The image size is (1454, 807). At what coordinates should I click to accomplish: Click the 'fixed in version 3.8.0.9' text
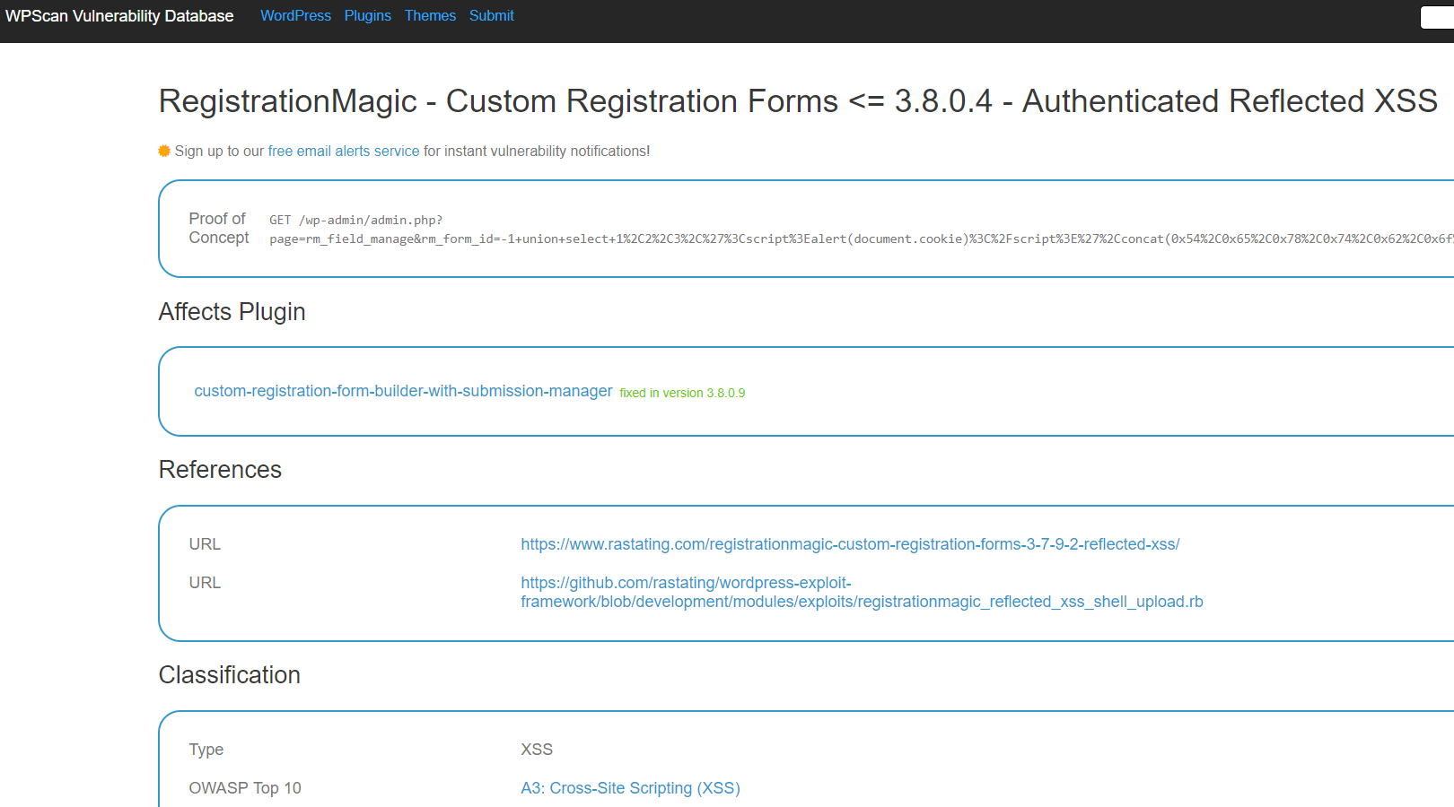coord(682,393)
